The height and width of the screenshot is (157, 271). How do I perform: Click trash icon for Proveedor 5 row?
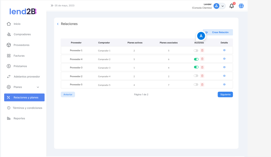point(202,85)
